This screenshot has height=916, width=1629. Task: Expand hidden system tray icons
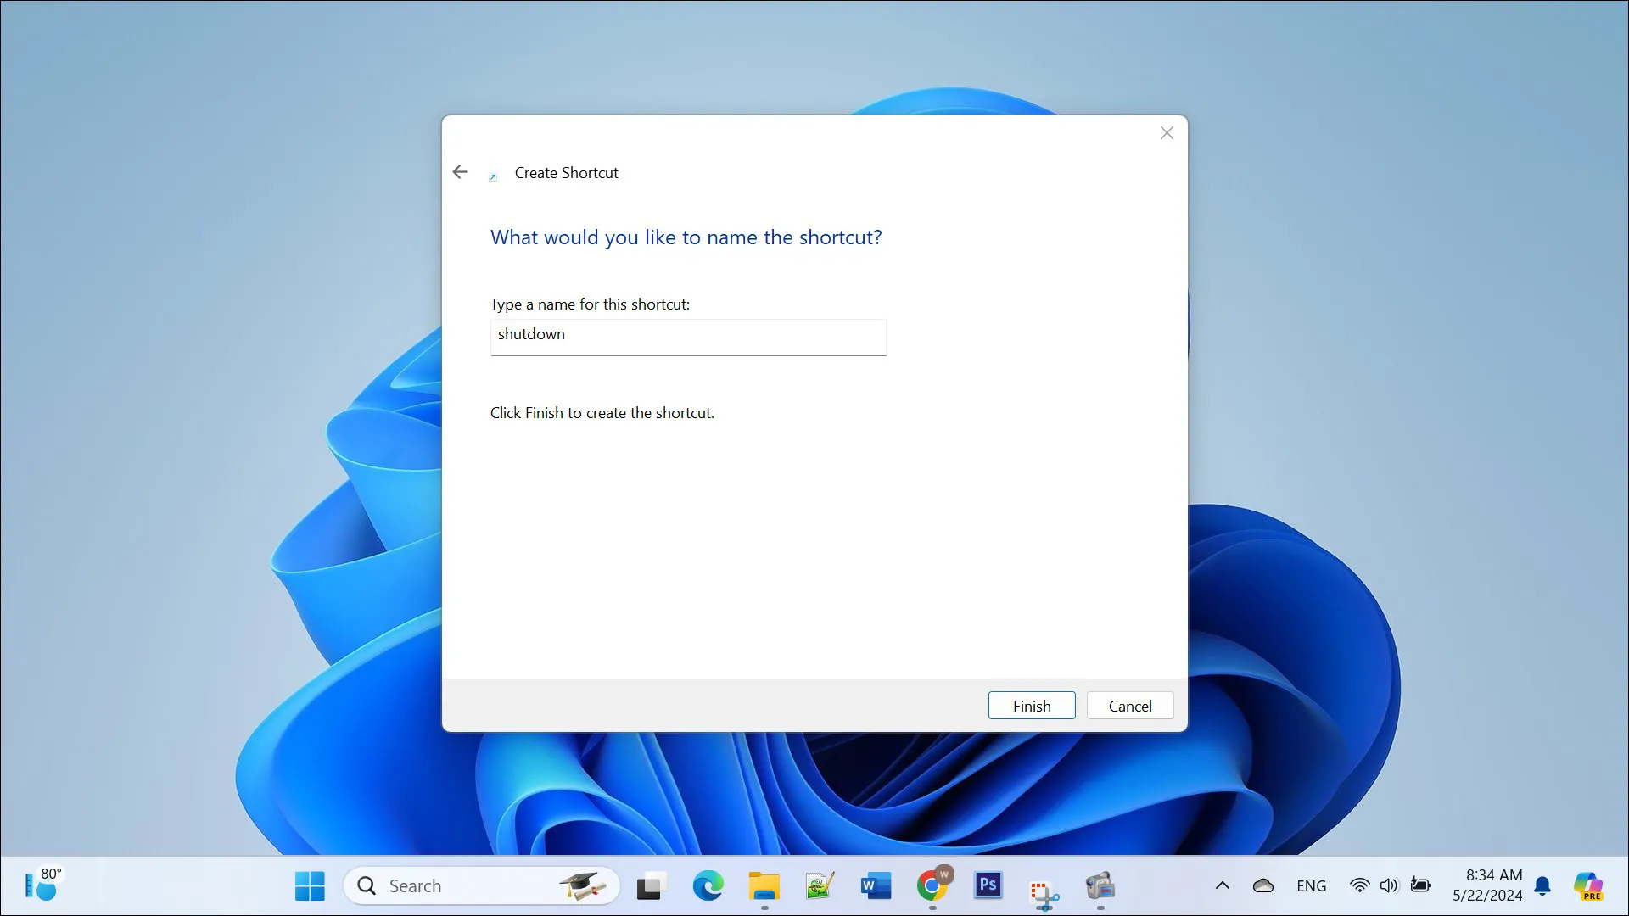click(1222, 885)
